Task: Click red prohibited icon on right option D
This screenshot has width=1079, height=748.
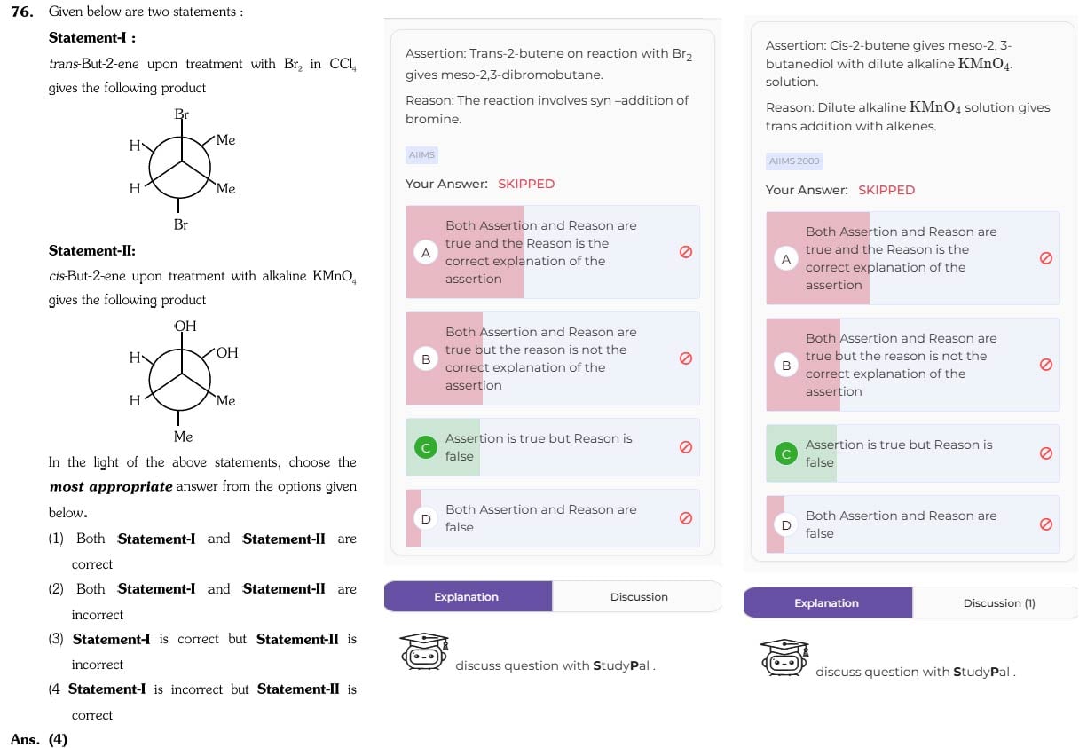Action: (x=1045, y=524)
